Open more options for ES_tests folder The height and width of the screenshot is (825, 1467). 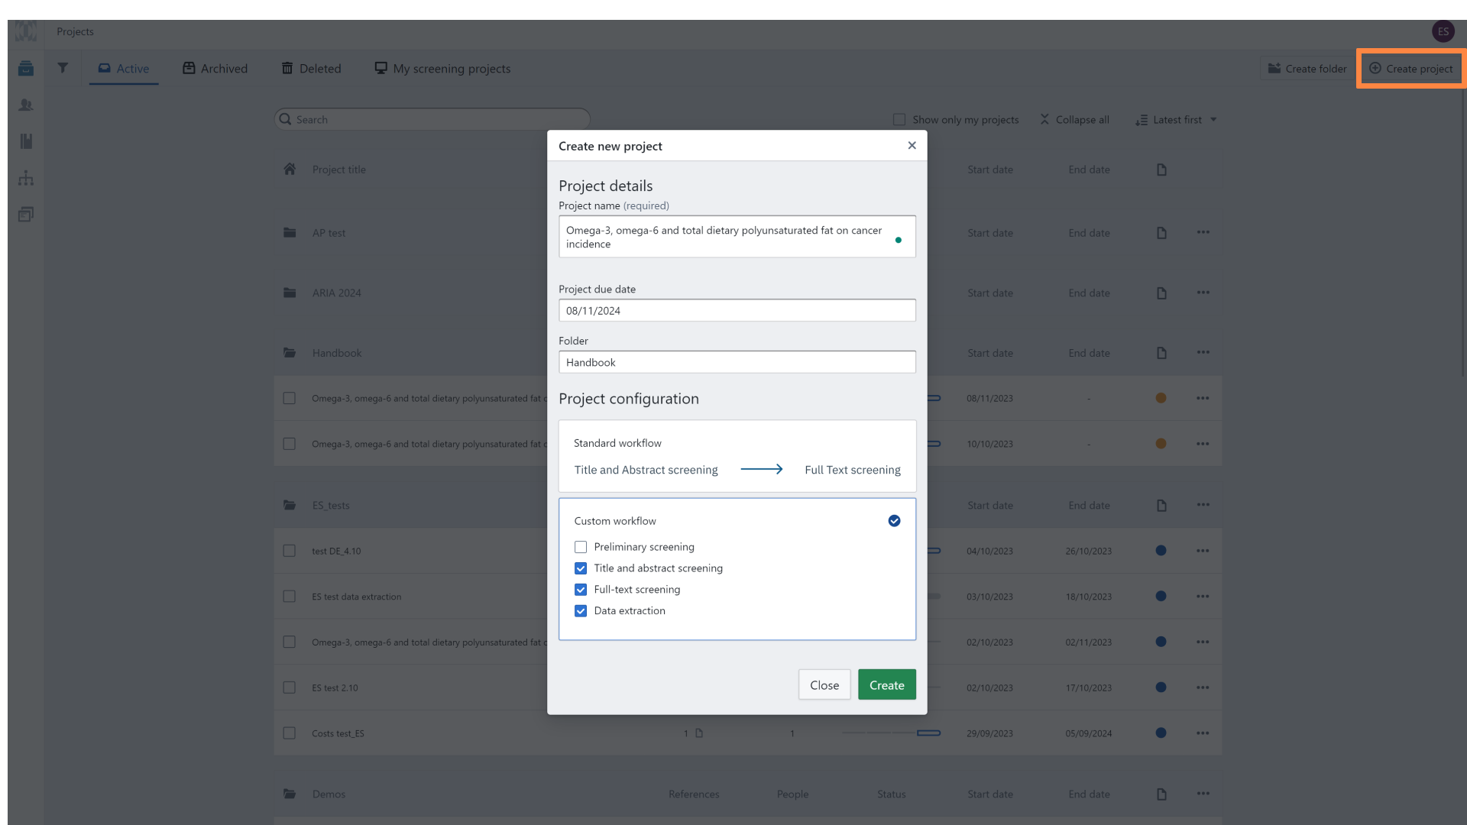pos(1203,505)
